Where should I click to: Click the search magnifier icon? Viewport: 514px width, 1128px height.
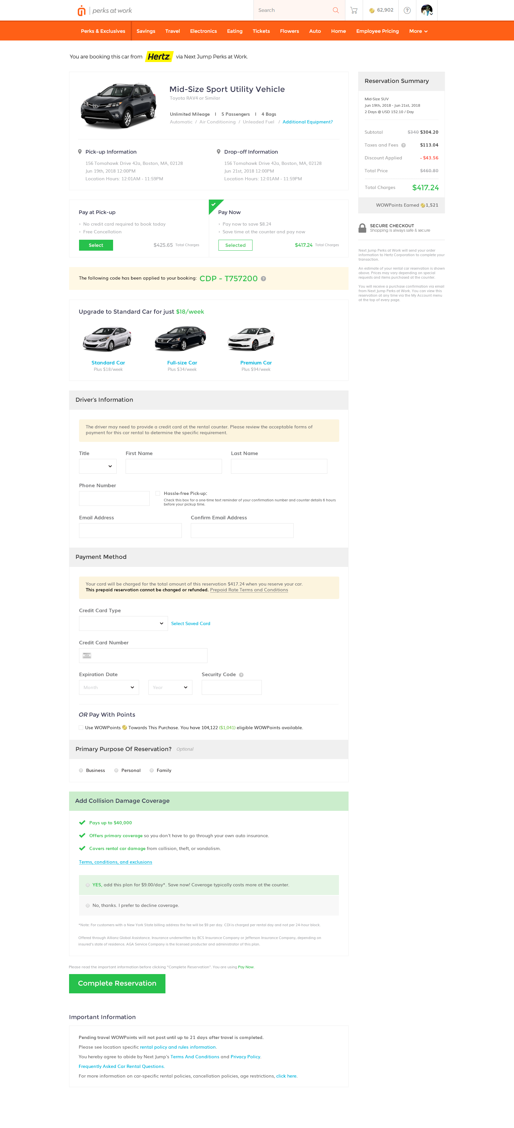click(336, 10)
